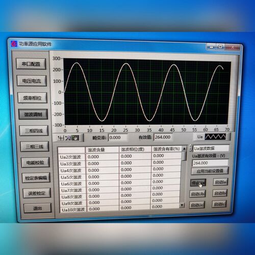Image resolution: width=255 pixels, height=255 pixels.
Task: Open the 串口配置 page
Action: [x=31, y=64]
